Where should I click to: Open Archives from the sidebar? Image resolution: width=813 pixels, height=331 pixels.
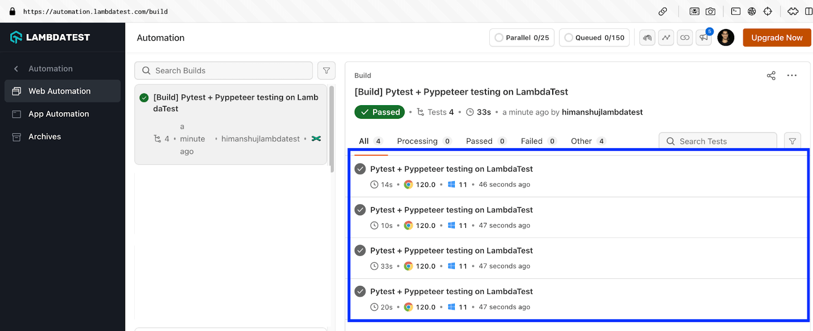coord(45,137)
